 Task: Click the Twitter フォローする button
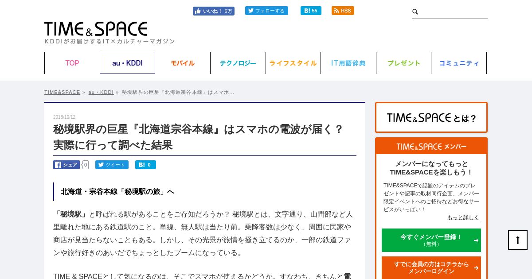pos(266,11)
